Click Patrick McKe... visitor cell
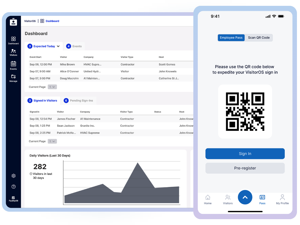The height and width of the screenshot is (225, 300). pos(66,133)
